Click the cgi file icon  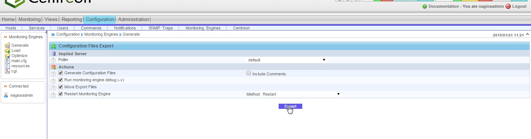tap(7, 71)
